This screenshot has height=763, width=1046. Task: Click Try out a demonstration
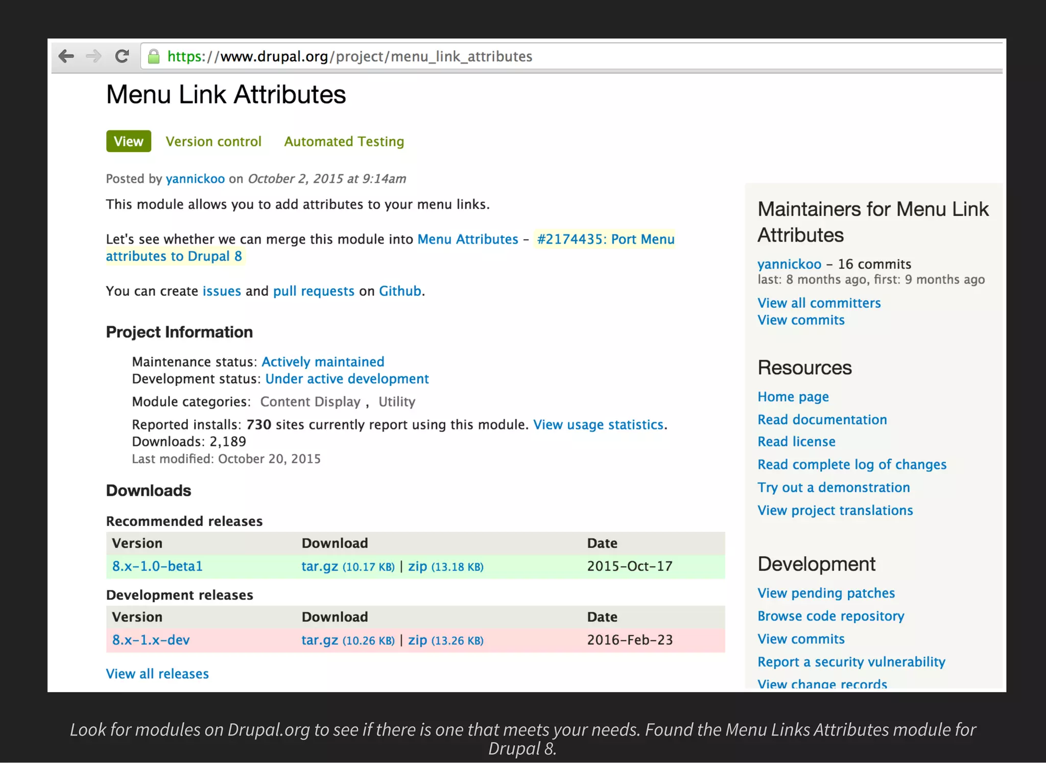834,488
